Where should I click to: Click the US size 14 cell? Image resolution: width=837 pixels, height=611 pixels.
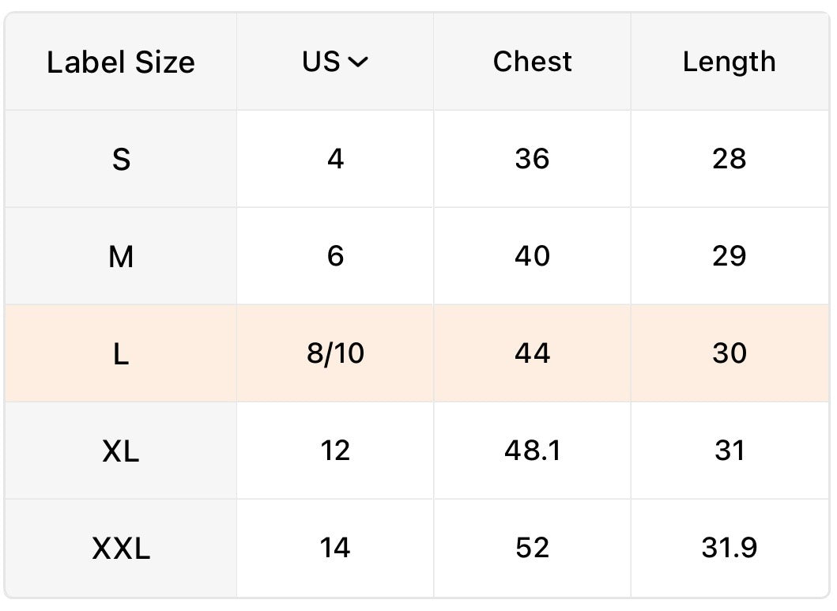point(335,548)
